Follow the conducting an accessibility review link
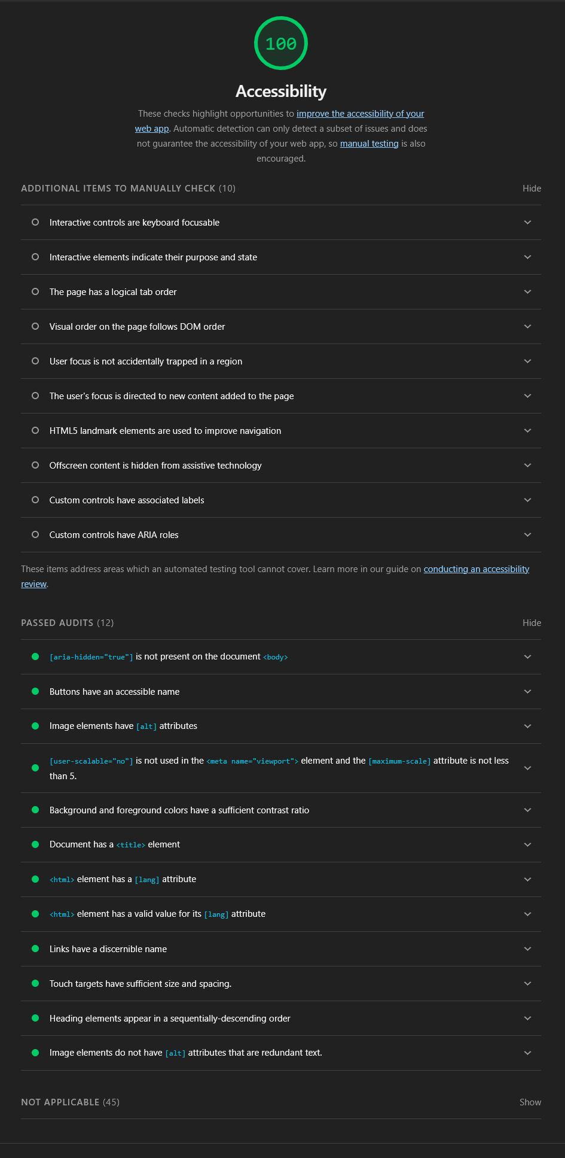 pyautogui.click(x=476, y=569)
